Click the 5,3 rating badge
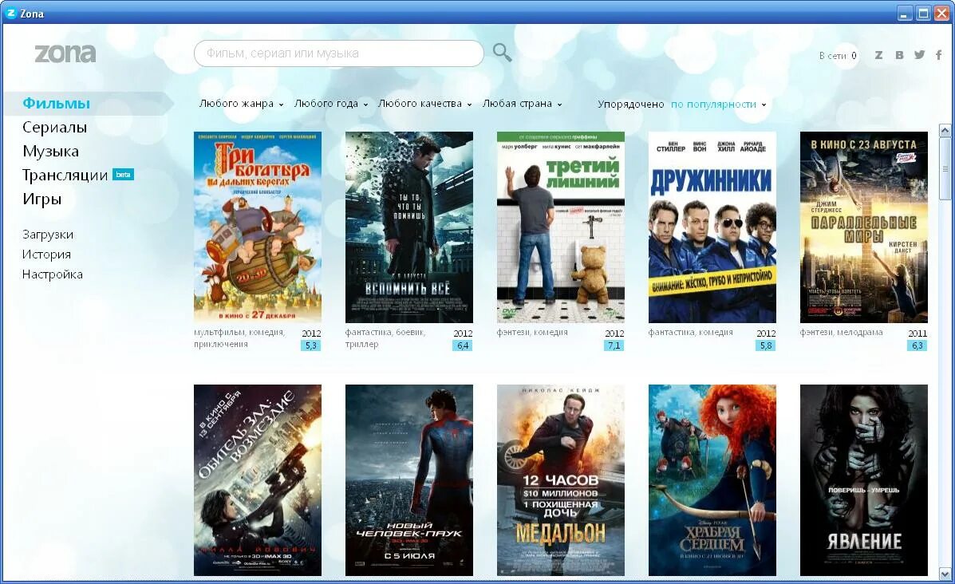The width and height of the screenshot is (955, 584). point(310,345)
